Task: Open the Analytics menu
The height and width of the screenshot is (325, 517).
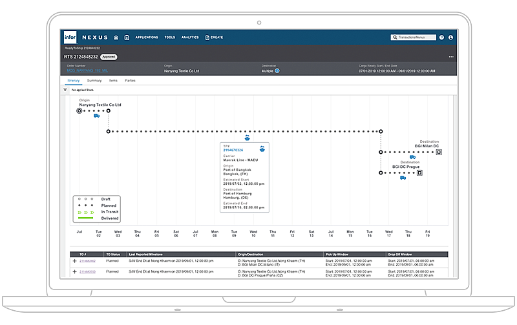Action: coord(190,37)
